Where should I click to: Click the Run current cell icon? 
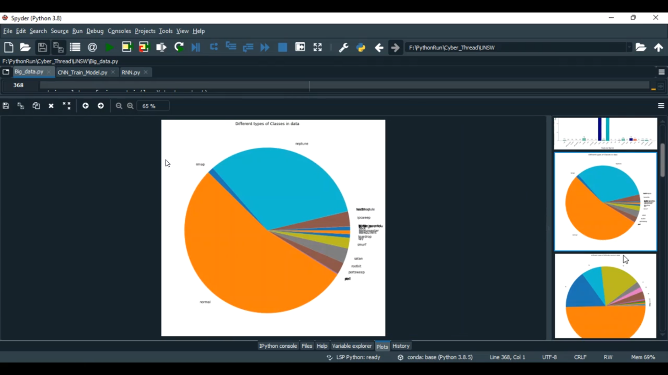click(127, 48)
